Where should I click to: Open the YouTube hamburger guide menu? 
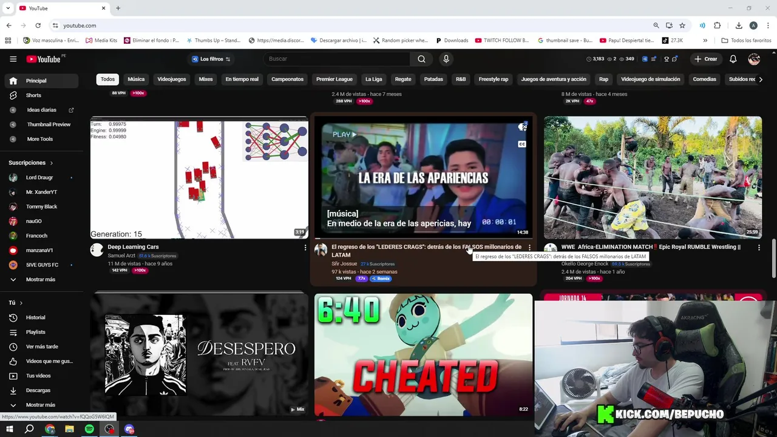click(13, 59)
